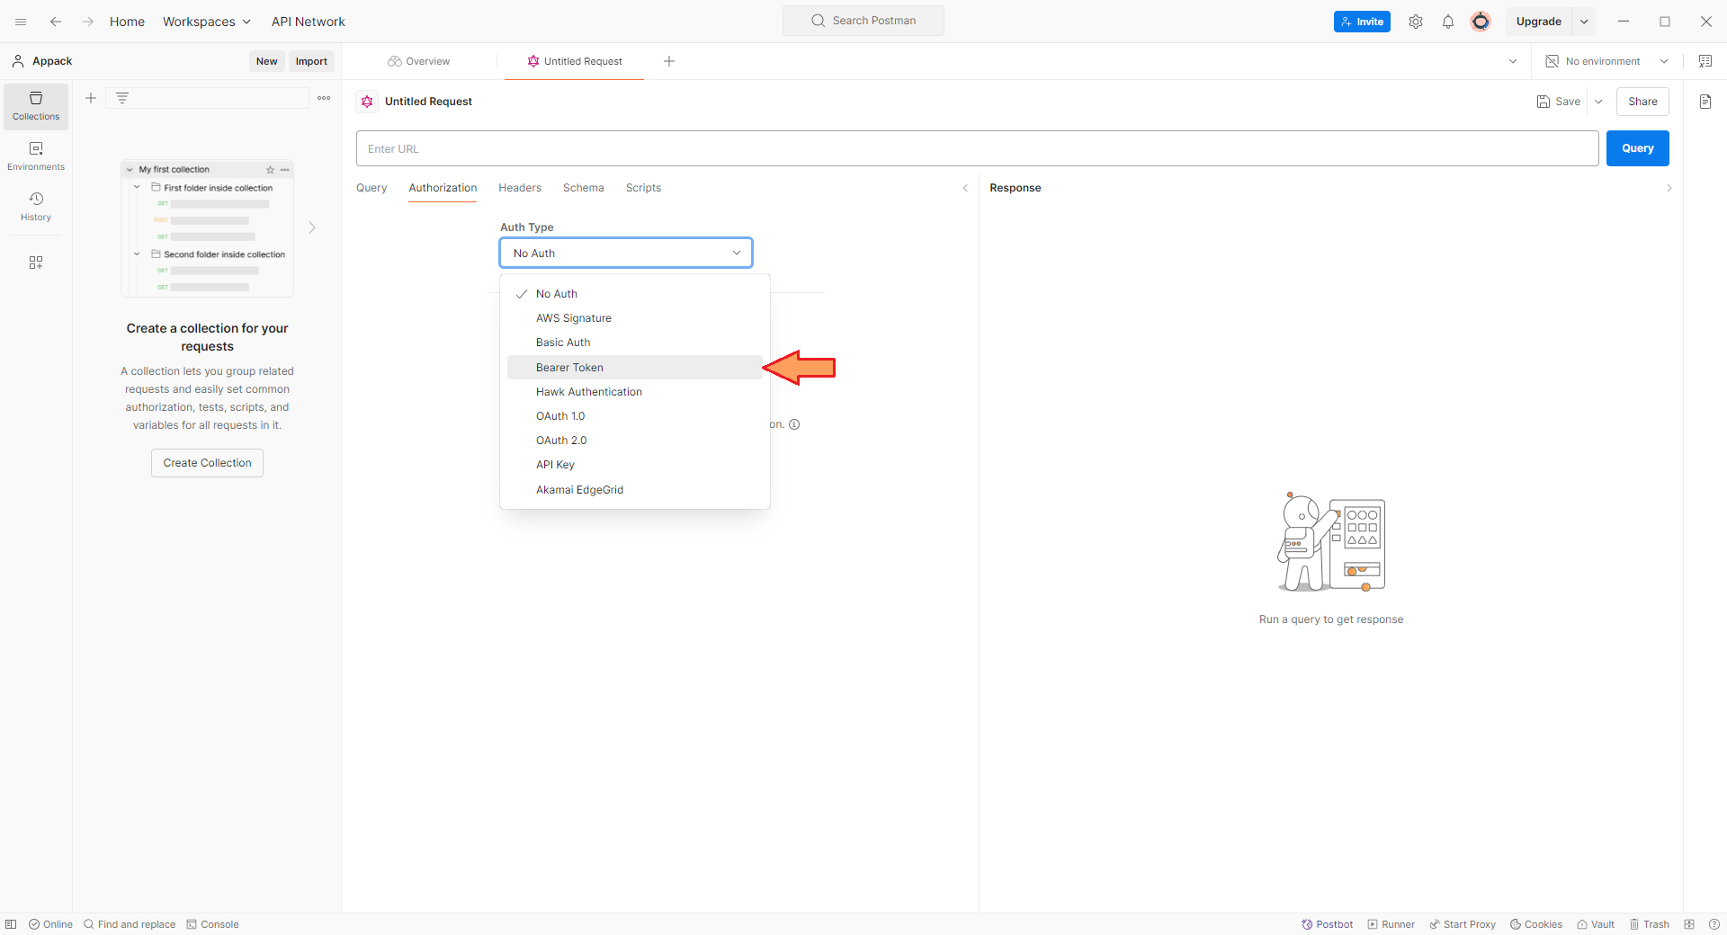
Task: Open Runner in the status bar
Action: tap(1391, 924)
